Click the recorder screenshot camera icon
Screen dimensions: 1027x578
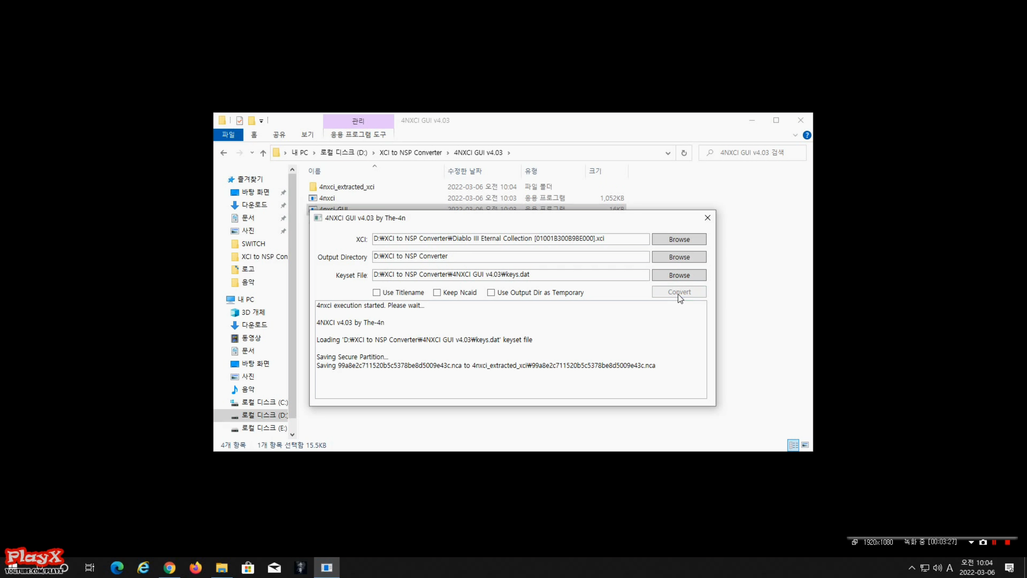983,542
